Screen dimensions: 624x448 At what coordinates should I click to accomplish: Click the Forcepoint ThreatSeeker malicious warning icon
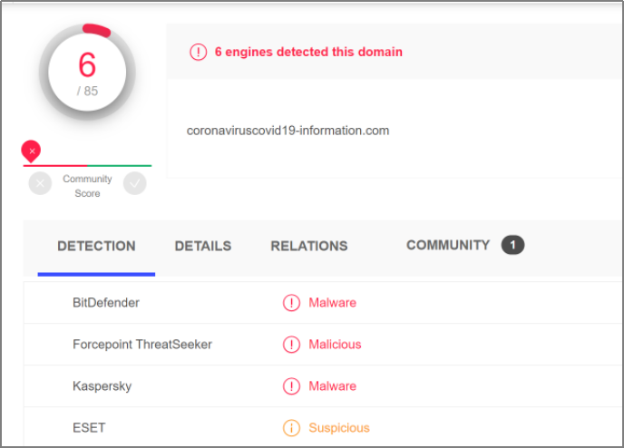(291, 345)
